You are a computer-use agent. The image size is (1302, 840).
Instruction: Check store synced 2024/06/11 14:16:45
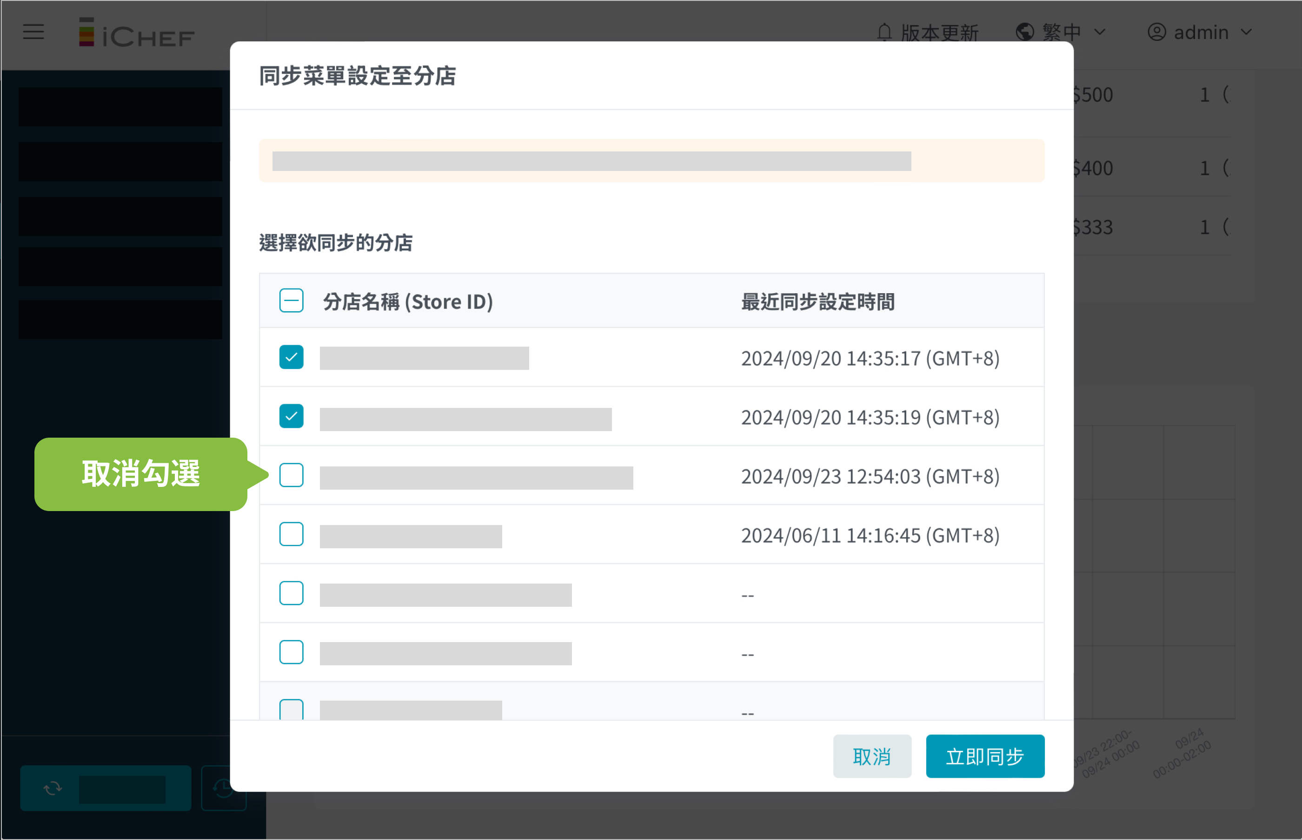pyautogui.click(x=291, y=534)
